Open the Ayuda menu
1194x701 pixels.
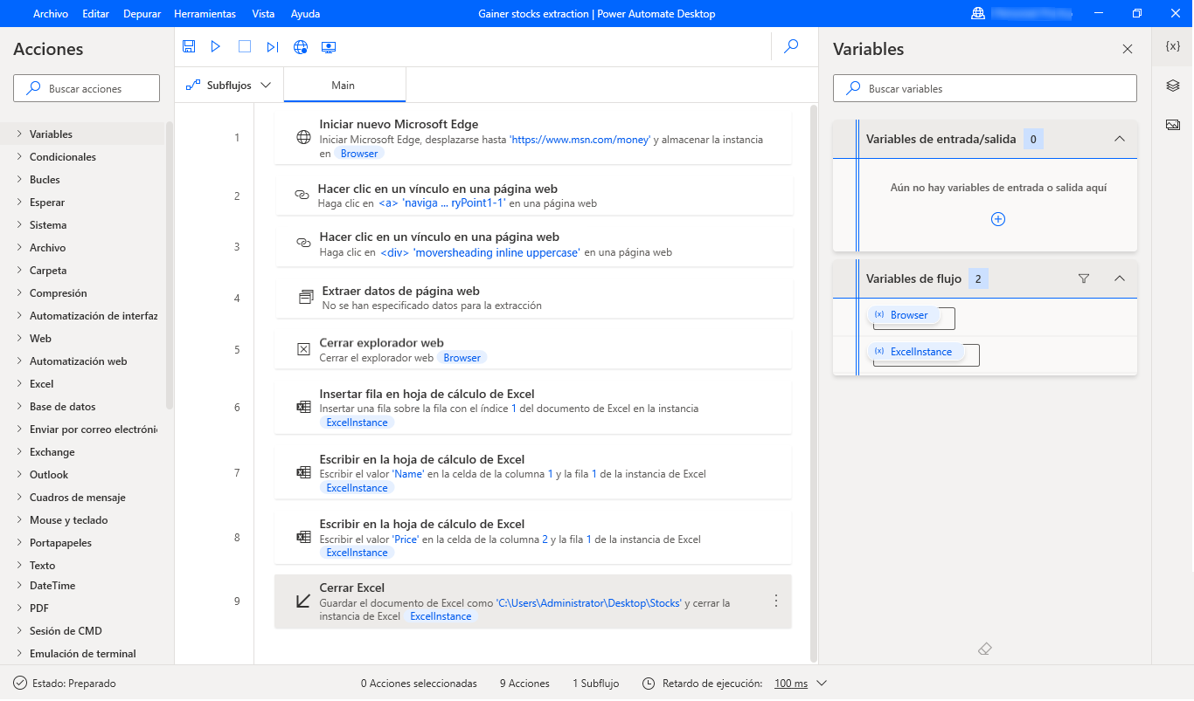click(305, 14)
